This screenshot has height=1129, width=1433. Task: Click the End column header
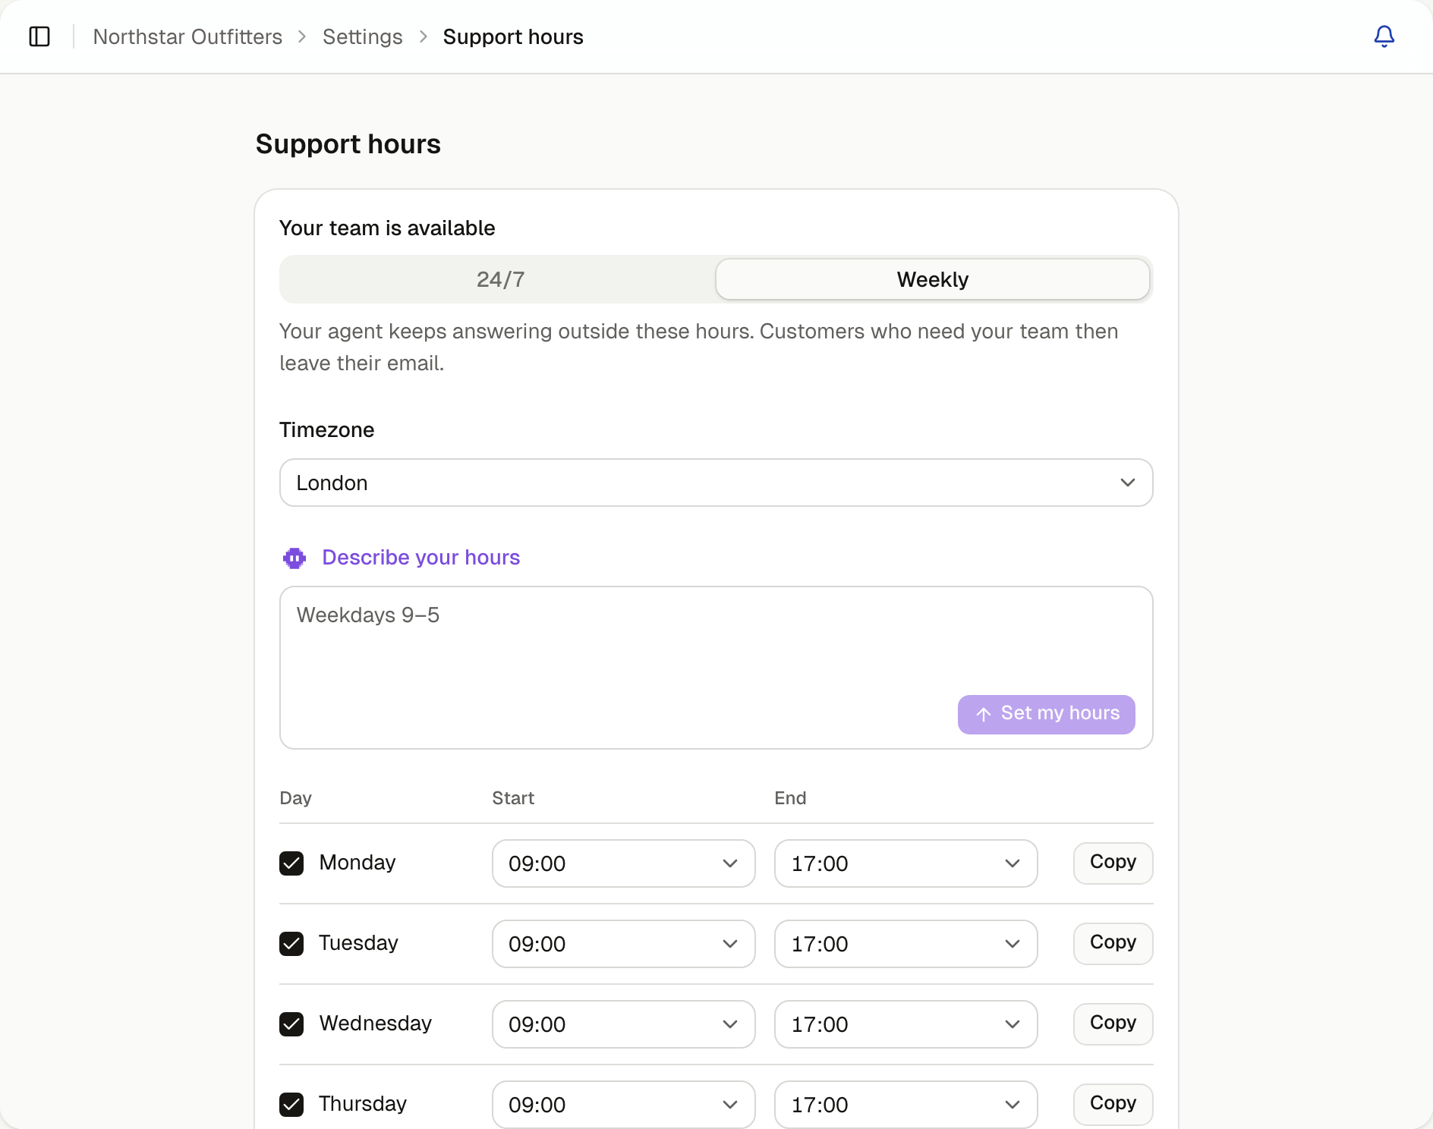pos(790,798)
